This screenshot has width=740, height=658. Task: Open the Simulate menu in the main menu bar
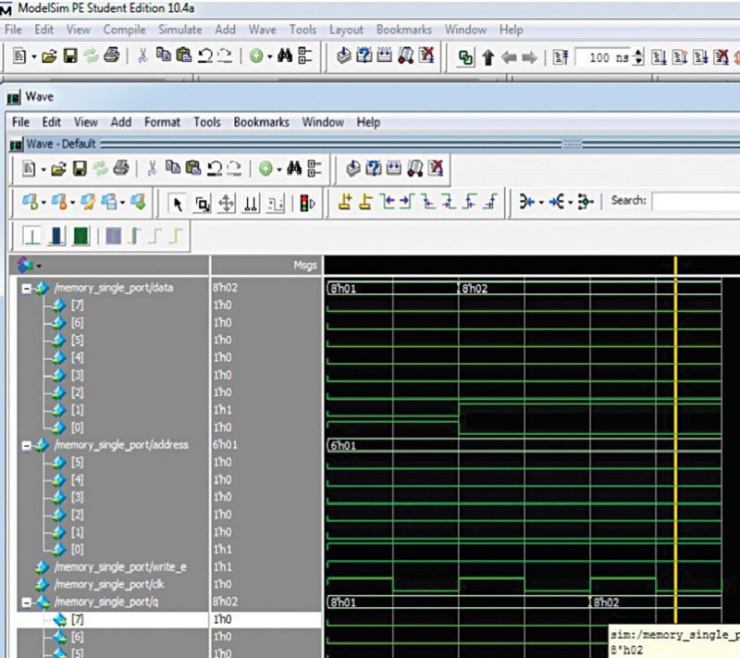[179, 30]
